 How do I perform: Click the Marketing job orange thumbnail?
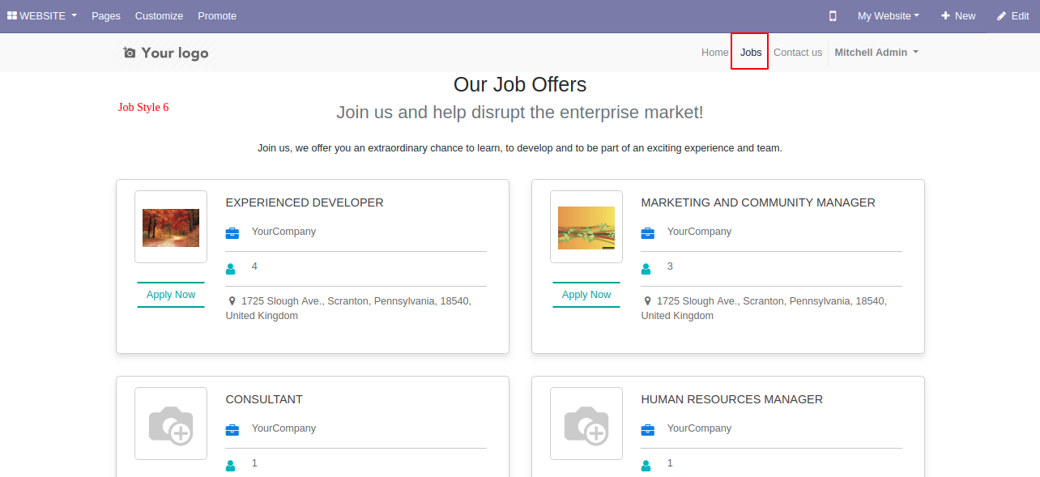coord(586,228)
